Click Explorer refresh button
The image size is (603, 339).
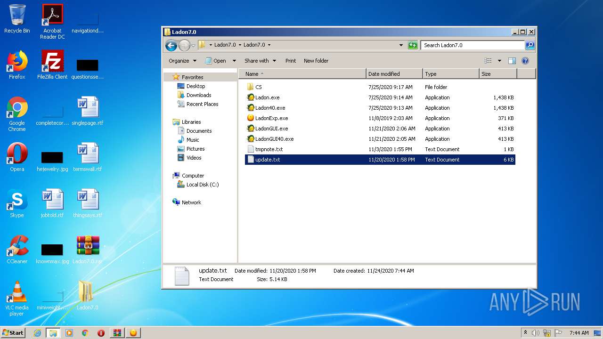413,45
